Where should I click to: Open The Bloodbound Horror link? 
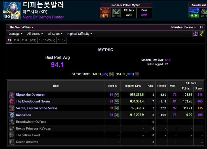[x=33, y=101]
